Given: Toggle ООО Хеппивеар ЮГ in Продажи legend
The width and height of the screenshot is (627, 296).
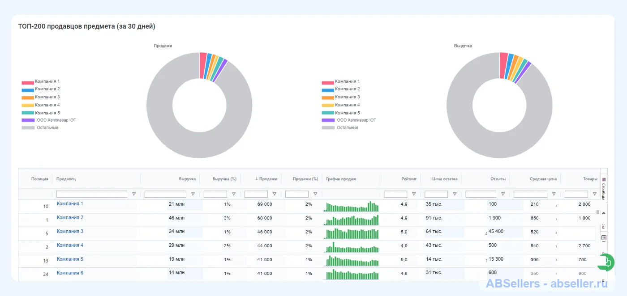Looking at the screenshot, I should pos(49,120).
